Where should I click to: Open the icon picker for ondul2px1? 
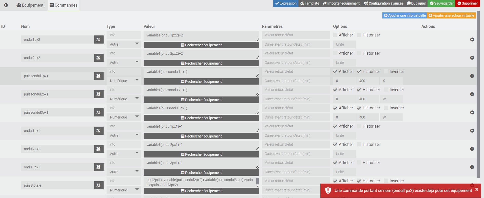99,149
